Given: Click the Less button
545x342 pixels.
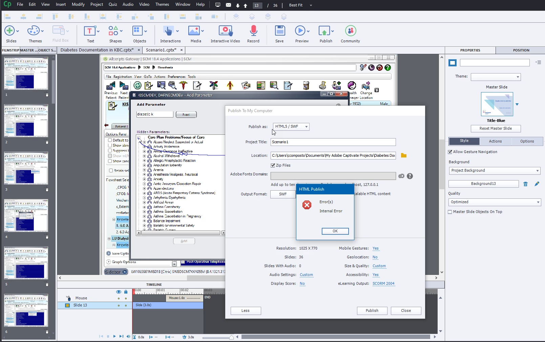Looking at the screenshot, I should pyautogui.click(x=246, y=311).
